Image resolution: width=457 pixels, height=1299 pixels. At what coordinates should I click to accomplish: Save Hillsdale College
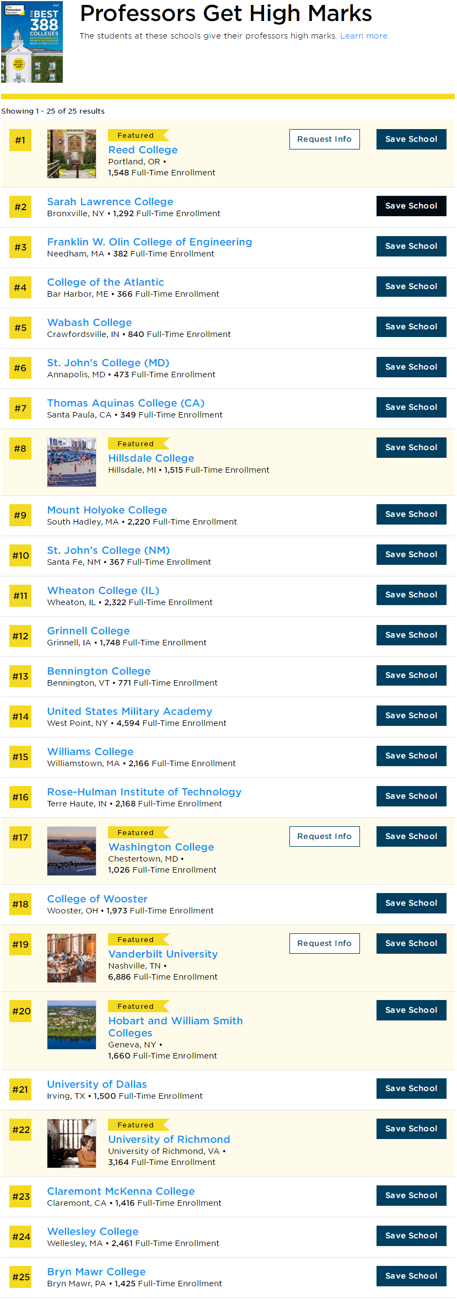click(411, 447)
